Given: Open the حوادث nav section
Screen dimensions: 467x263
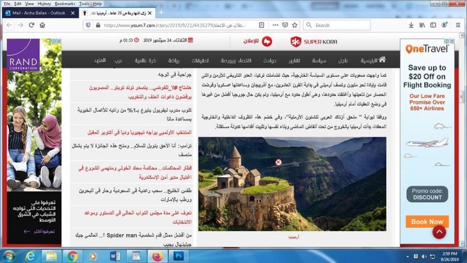Looking at the screenshot, I should pos(270,60).
